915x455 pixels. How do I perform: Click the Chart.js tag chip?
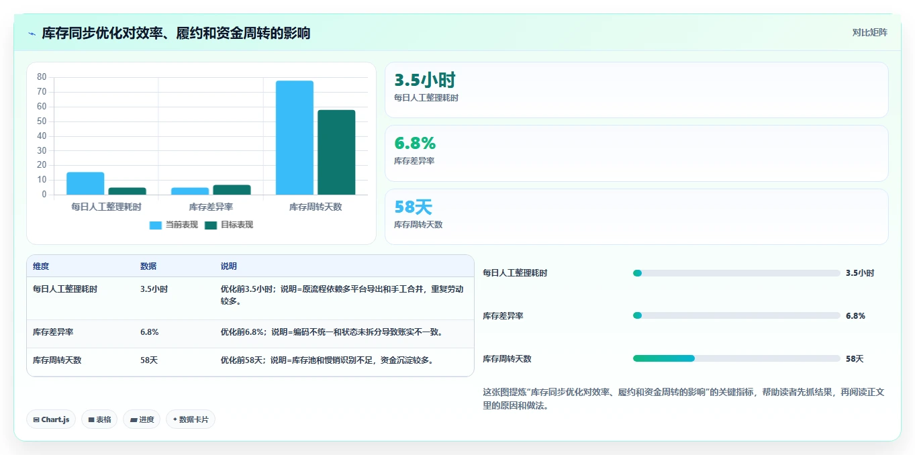(x=51, y=419)
